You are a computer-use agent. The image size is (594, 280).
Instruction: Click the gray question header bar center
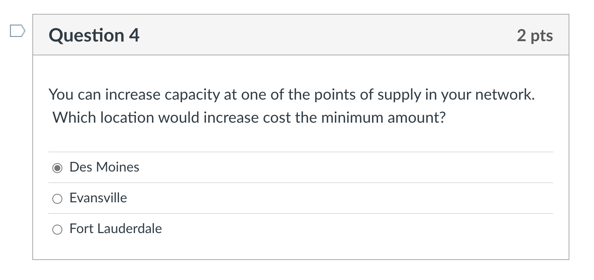pos(300,35)
